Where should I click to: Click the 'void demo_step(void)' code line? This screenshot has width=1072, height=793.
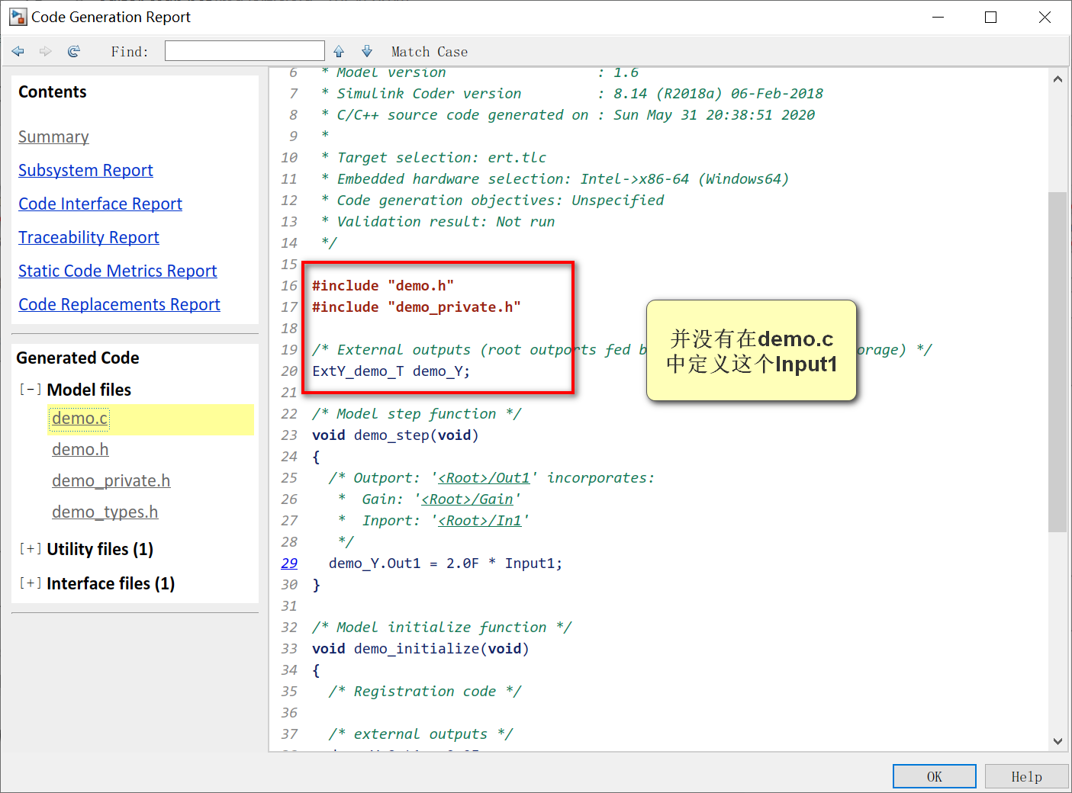(395, 435)
